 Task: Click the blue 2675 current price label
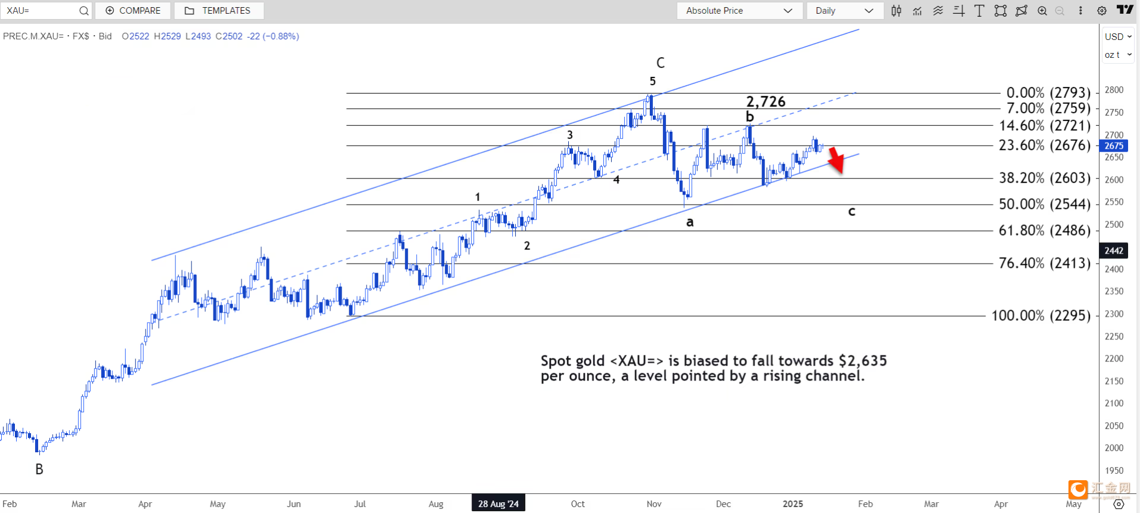tap(1114, 146)
